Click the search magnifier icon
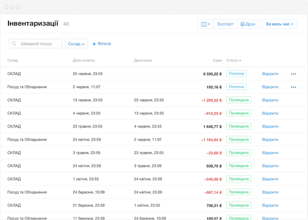 click(14, 44)
